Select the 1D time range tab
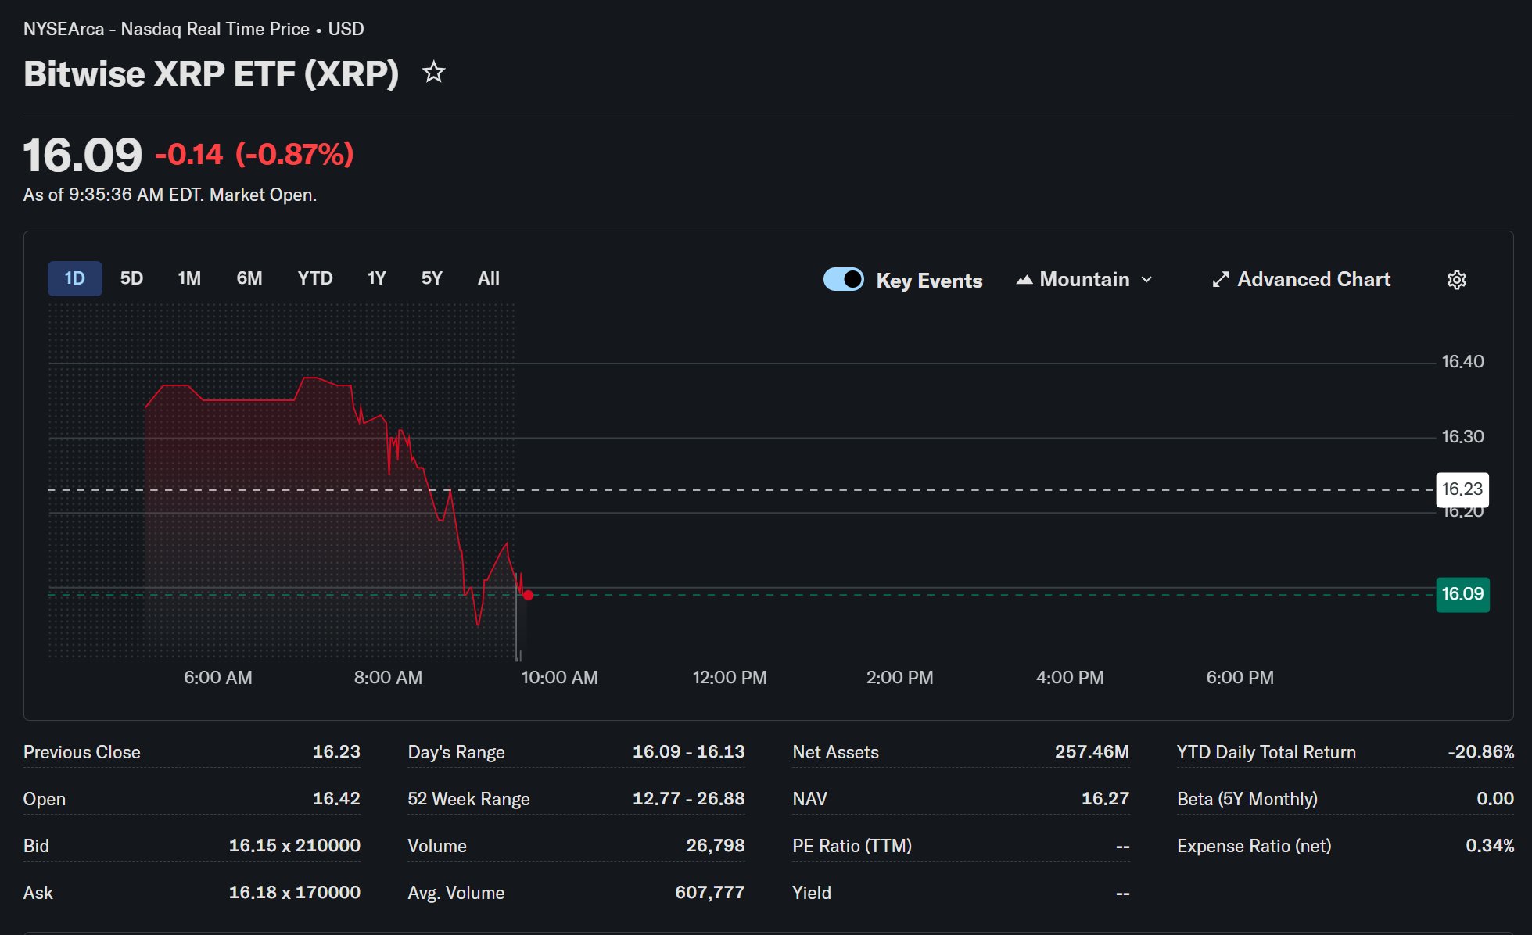The width and height of the screenshot is (1532, 935). pos(74,278)
